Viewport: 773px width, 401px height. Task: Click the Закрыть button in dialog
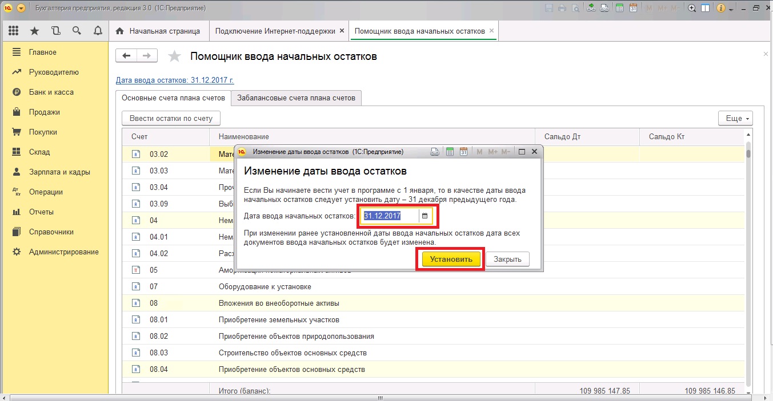(x=507, y=259)
